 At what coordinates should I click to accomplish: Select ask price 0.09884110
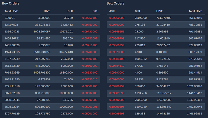[x=117, y=66]
